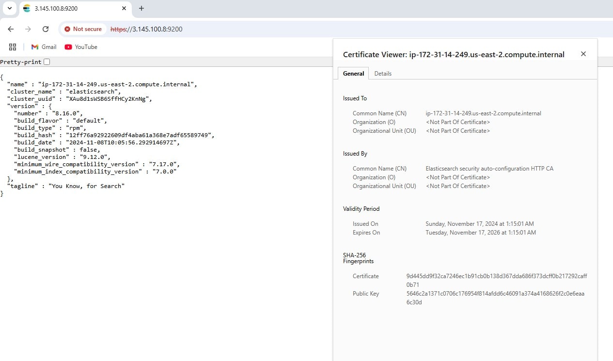Go back to the previous page

coord(11,29)
